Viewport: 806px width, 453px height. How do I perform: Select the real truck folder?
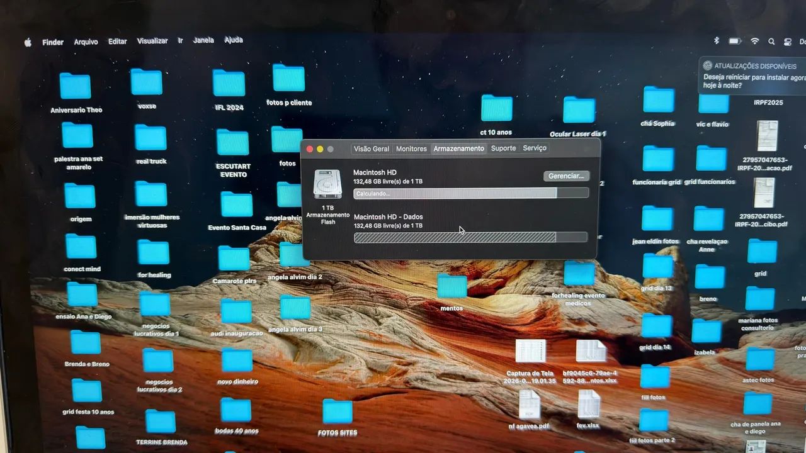150,137
